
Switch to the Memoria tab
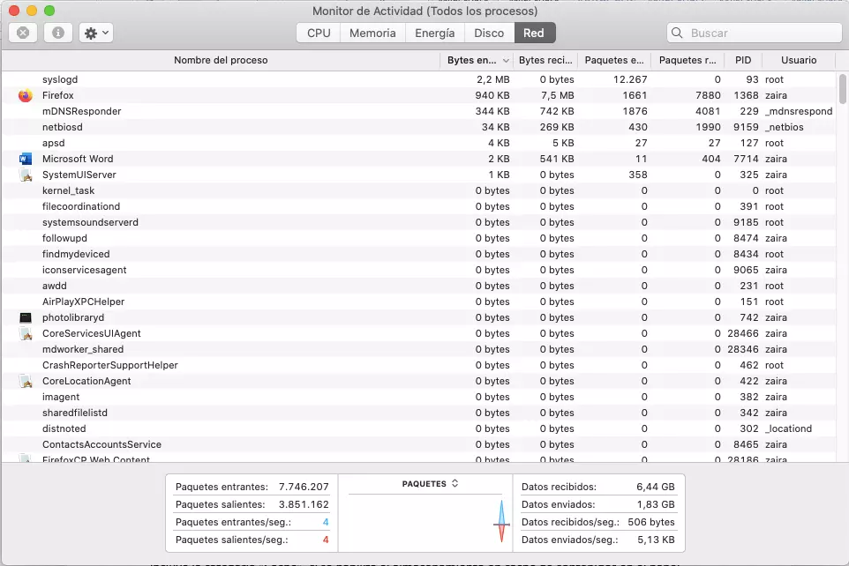pos(372,33)
